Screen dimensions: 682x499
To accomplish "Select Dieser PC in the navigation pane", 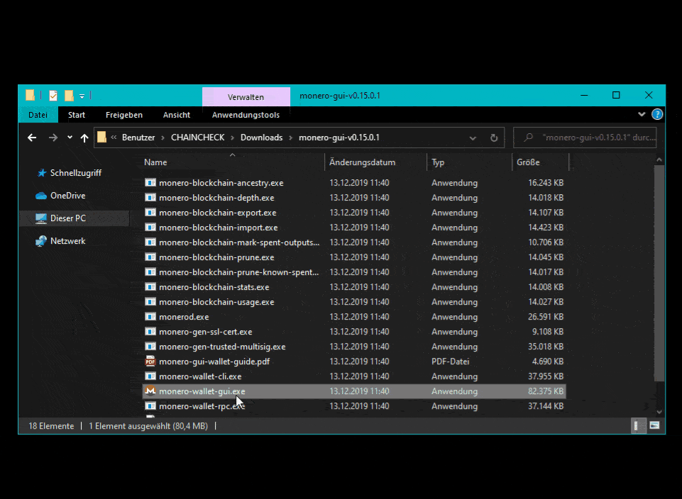I will (68, 218).
